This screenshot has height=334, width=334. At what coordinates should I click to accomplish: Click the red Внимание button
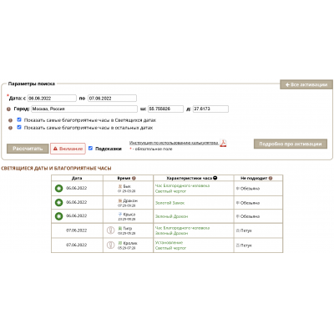coord(68,149)
